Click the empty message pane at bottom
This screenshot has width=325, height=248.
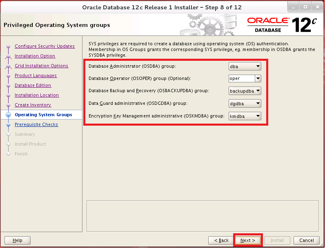tap(203, 216)
